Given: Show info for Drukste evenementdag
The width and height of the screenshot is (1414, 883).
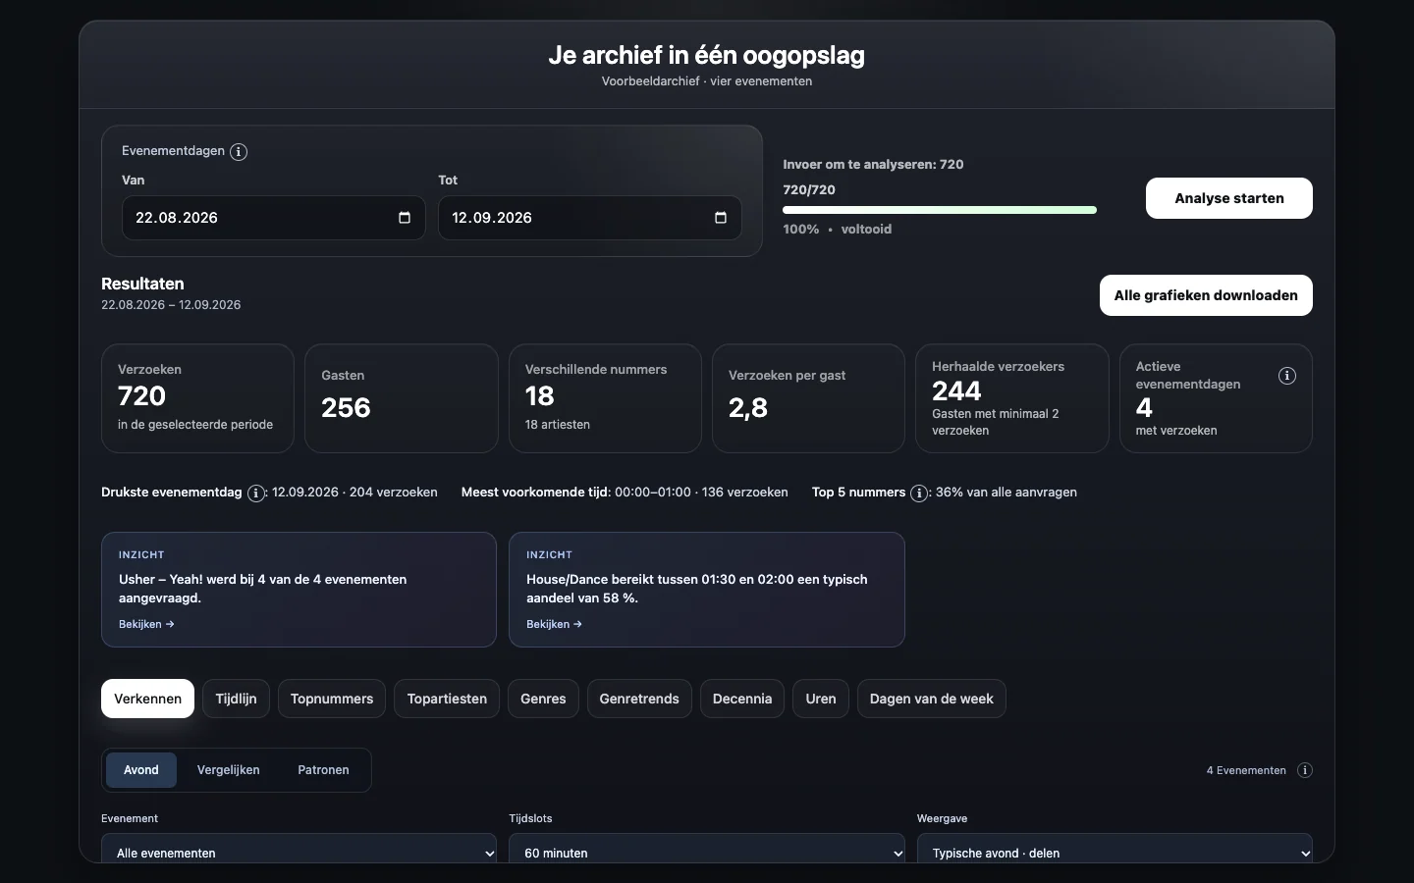Looking at the screenshot, I should tap(256, 493).
